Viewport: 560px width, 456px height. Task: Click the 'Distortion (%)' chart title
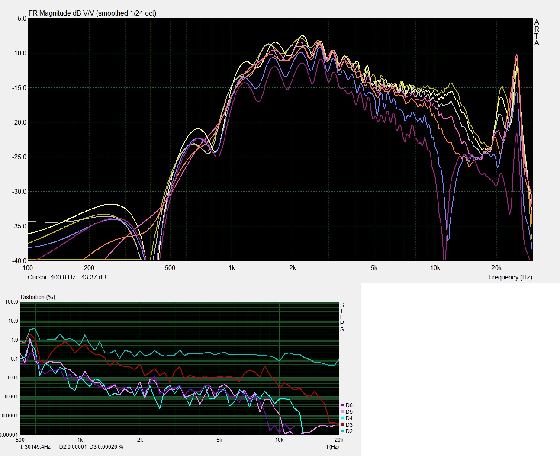point(38,297)
